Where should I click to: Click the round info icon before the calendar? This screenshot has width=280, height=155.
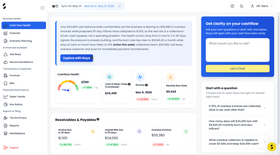53,6
